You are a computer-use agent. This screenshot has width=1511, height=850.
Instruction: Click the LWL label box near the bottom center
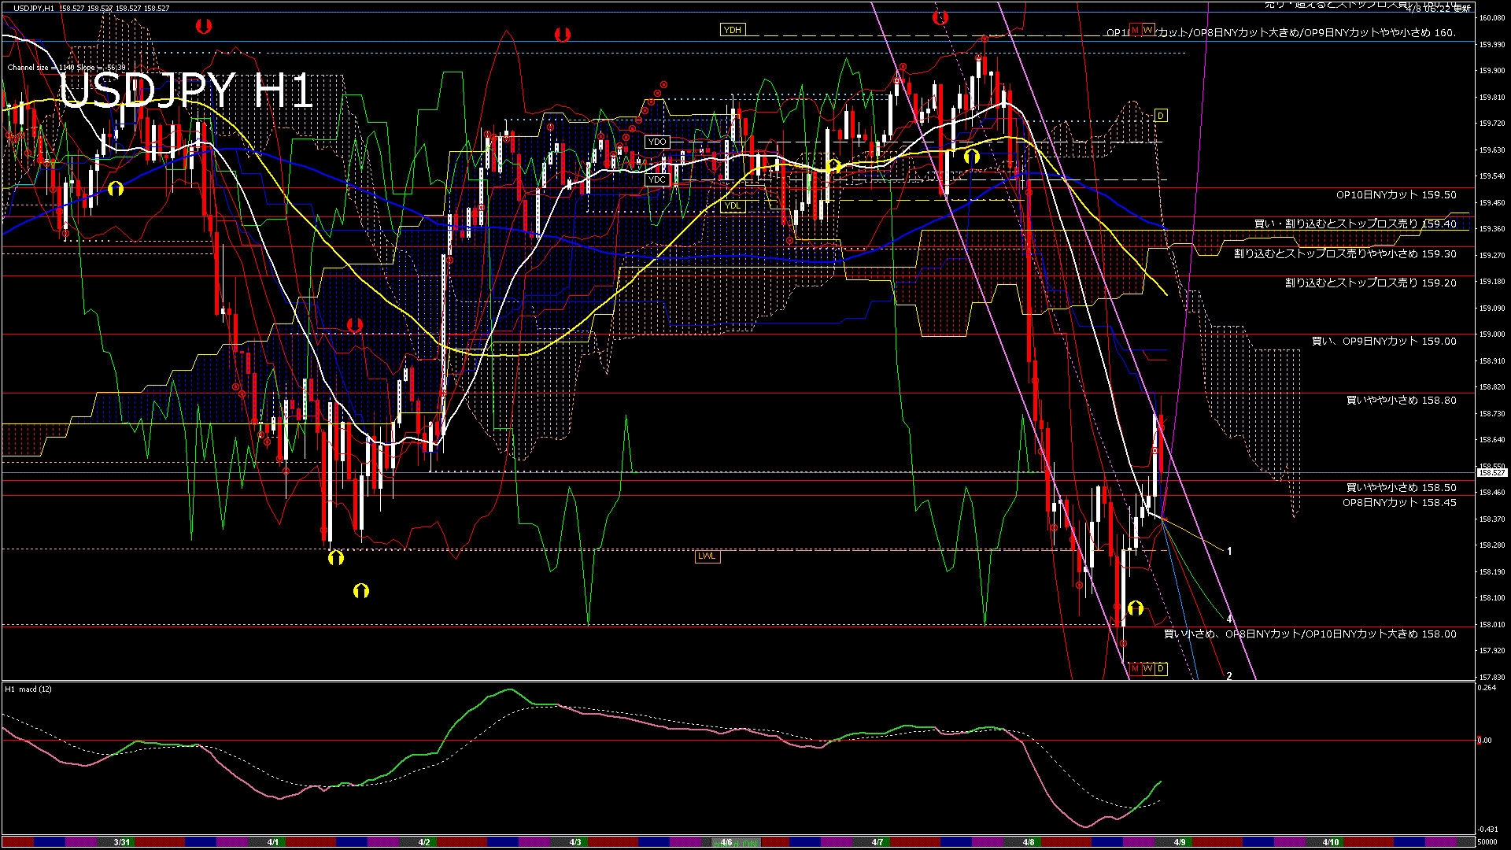coord(707,556)
